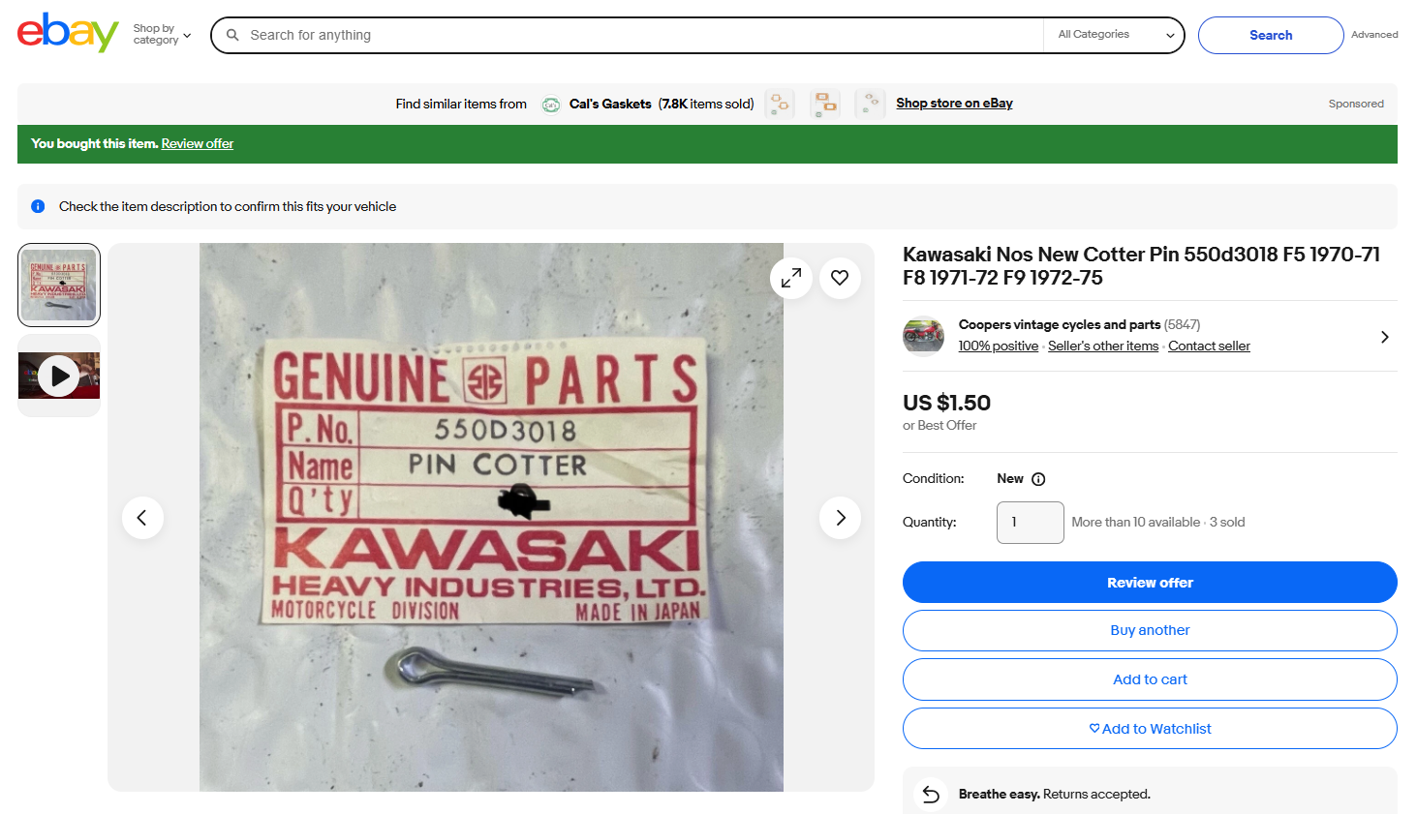Click the seller's motorcycle avatar
Image resolution: width=1417 pixels, height=814 pixels.
pos(923,336)
